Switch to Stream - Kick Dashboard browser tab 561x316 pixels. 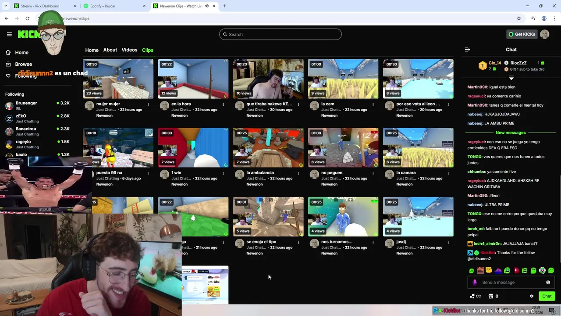tap(44, 6)
